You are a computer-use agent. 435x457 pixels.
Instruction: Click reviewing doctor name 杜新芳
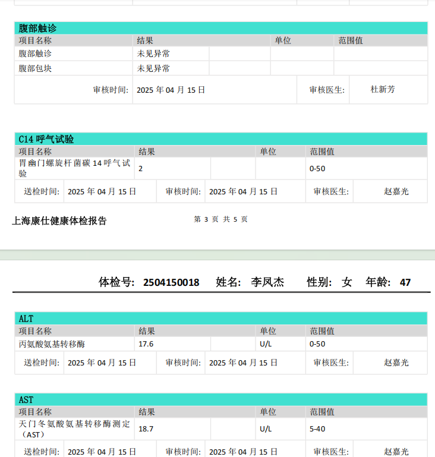pos(383,89)
